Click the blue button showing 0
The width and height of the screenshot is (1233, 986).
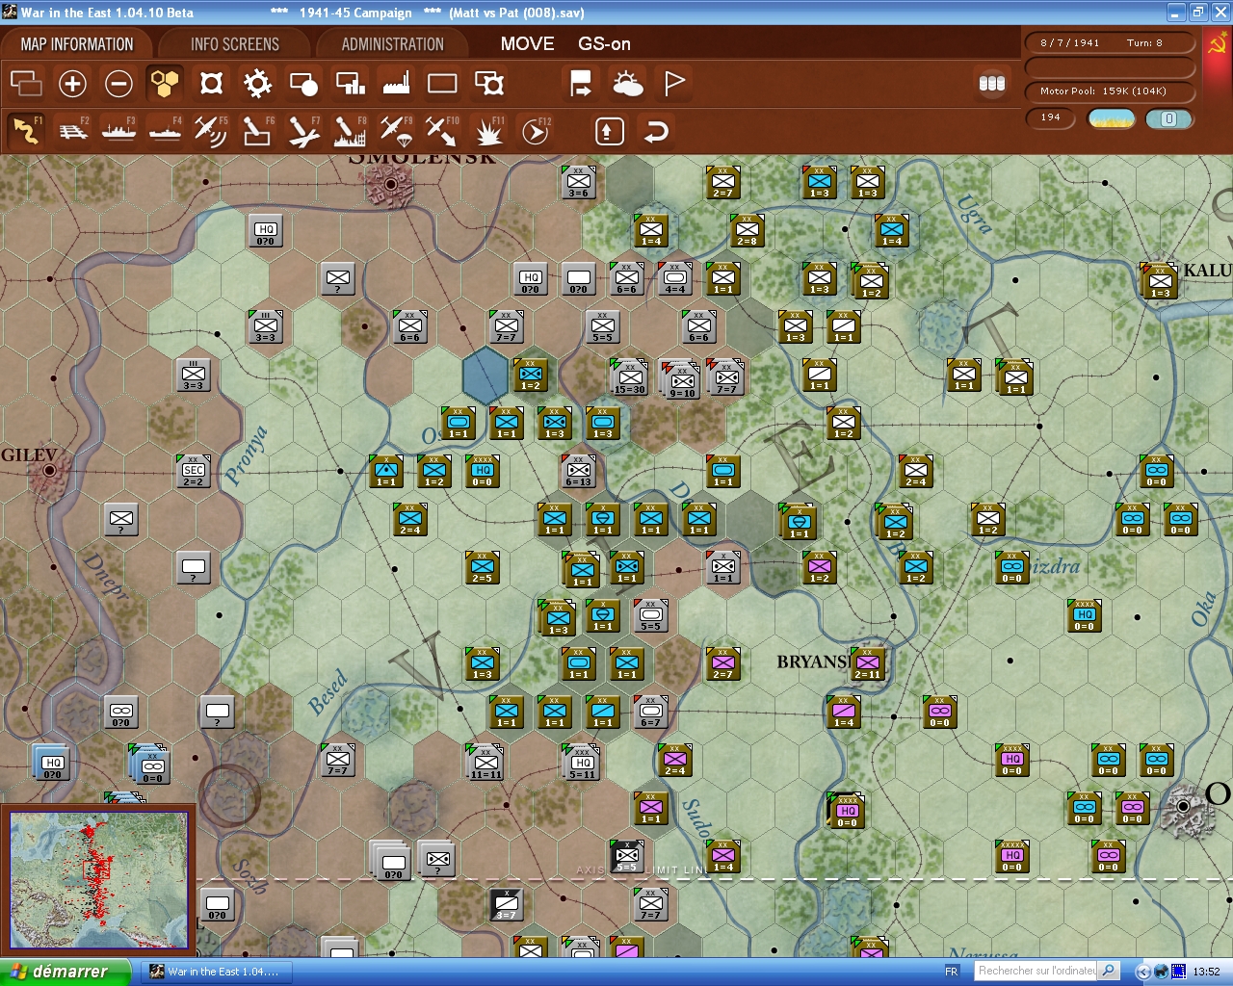click(1169, 118)
